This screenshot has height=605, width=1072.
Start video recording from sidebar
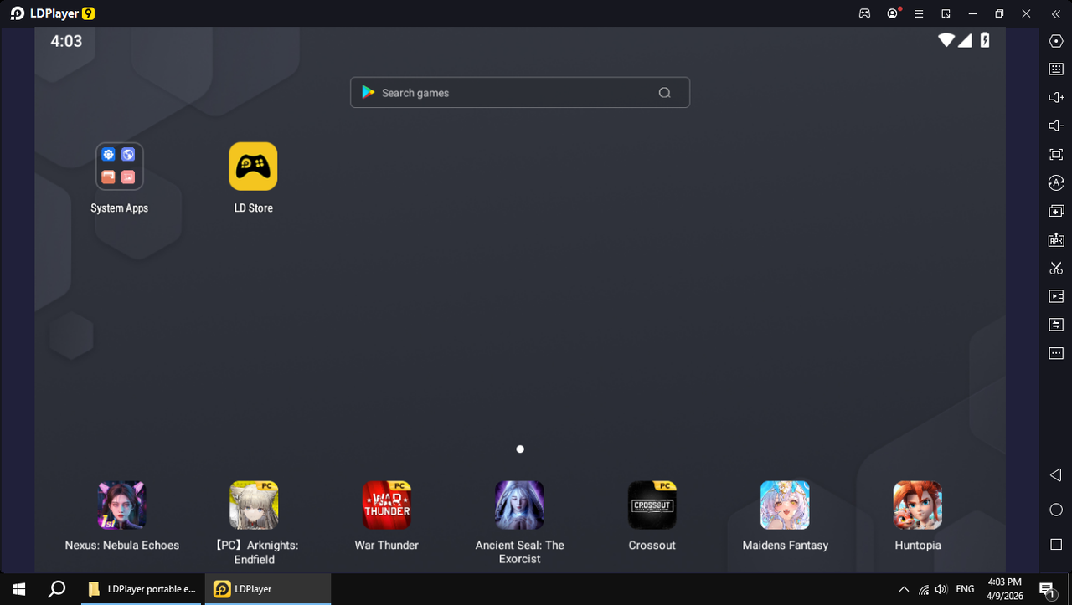tap(1056, 296)
